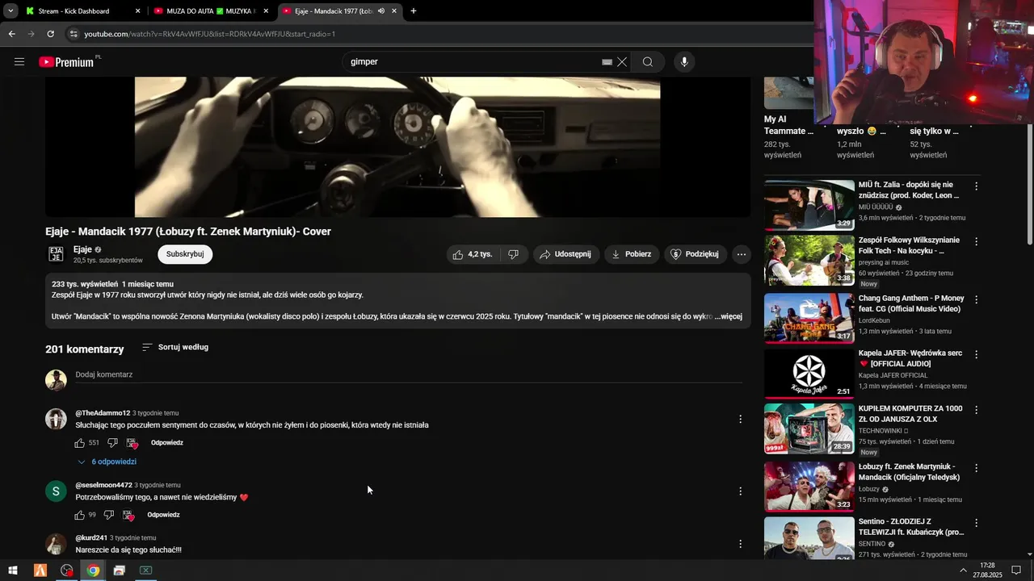Open menu for KUPIŁEM KOMPUTER ZA 1000 video
The height and width of the screenshot is (581, 1034).
click(976, 411)
